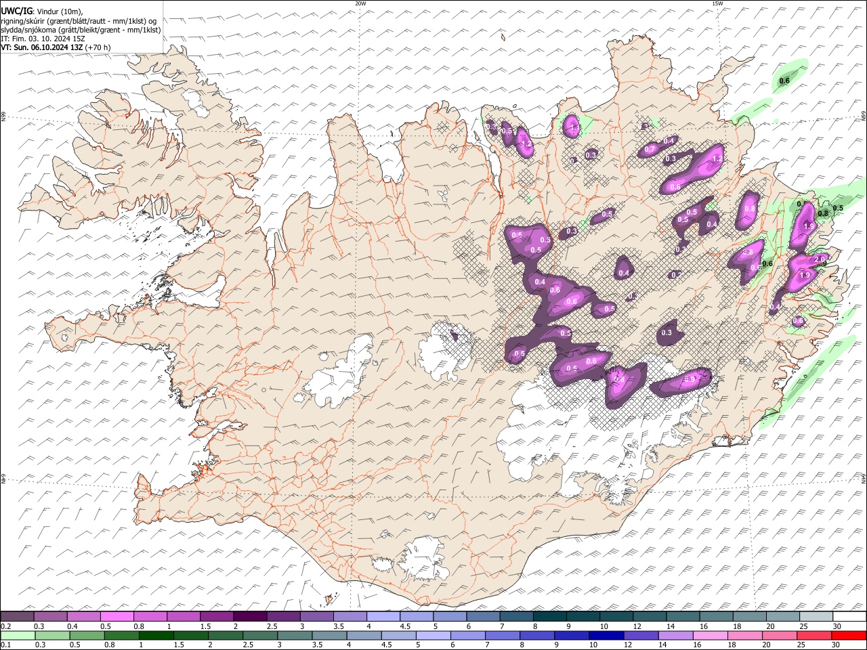Screen dimensions: 867x650
Task: Pick the darkest green 1–1.5 rain legend swatch
Action: coord(156,635)
